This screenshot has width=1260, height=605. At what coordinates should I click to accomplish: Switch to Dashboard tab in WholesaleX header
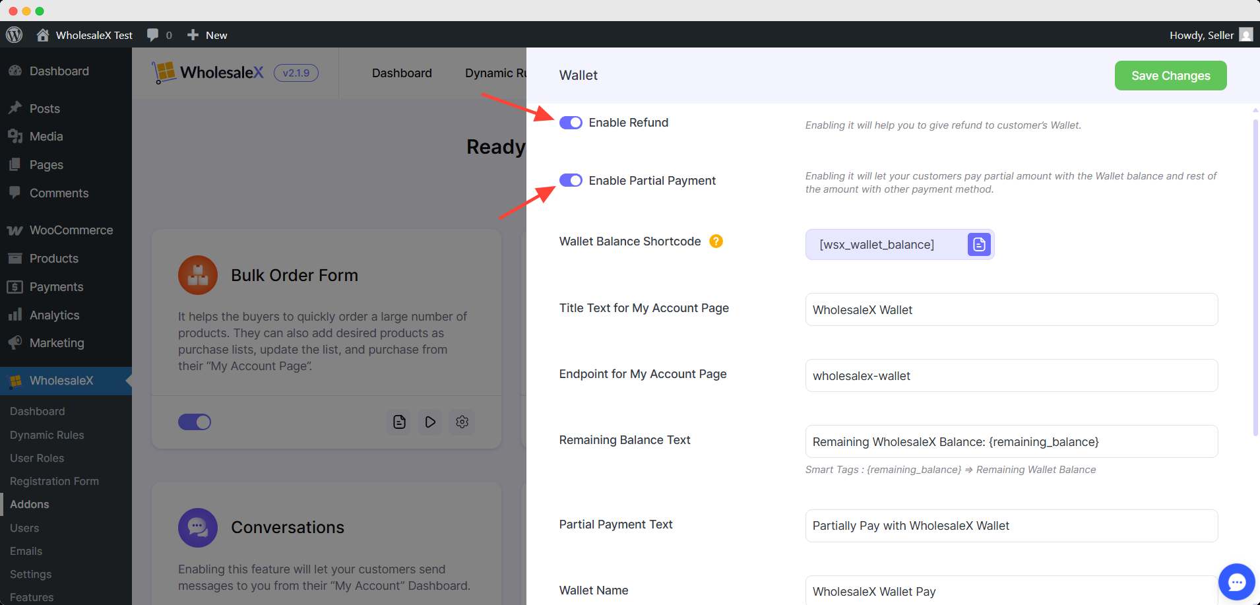pyautogui.click(x=402, y=73)
